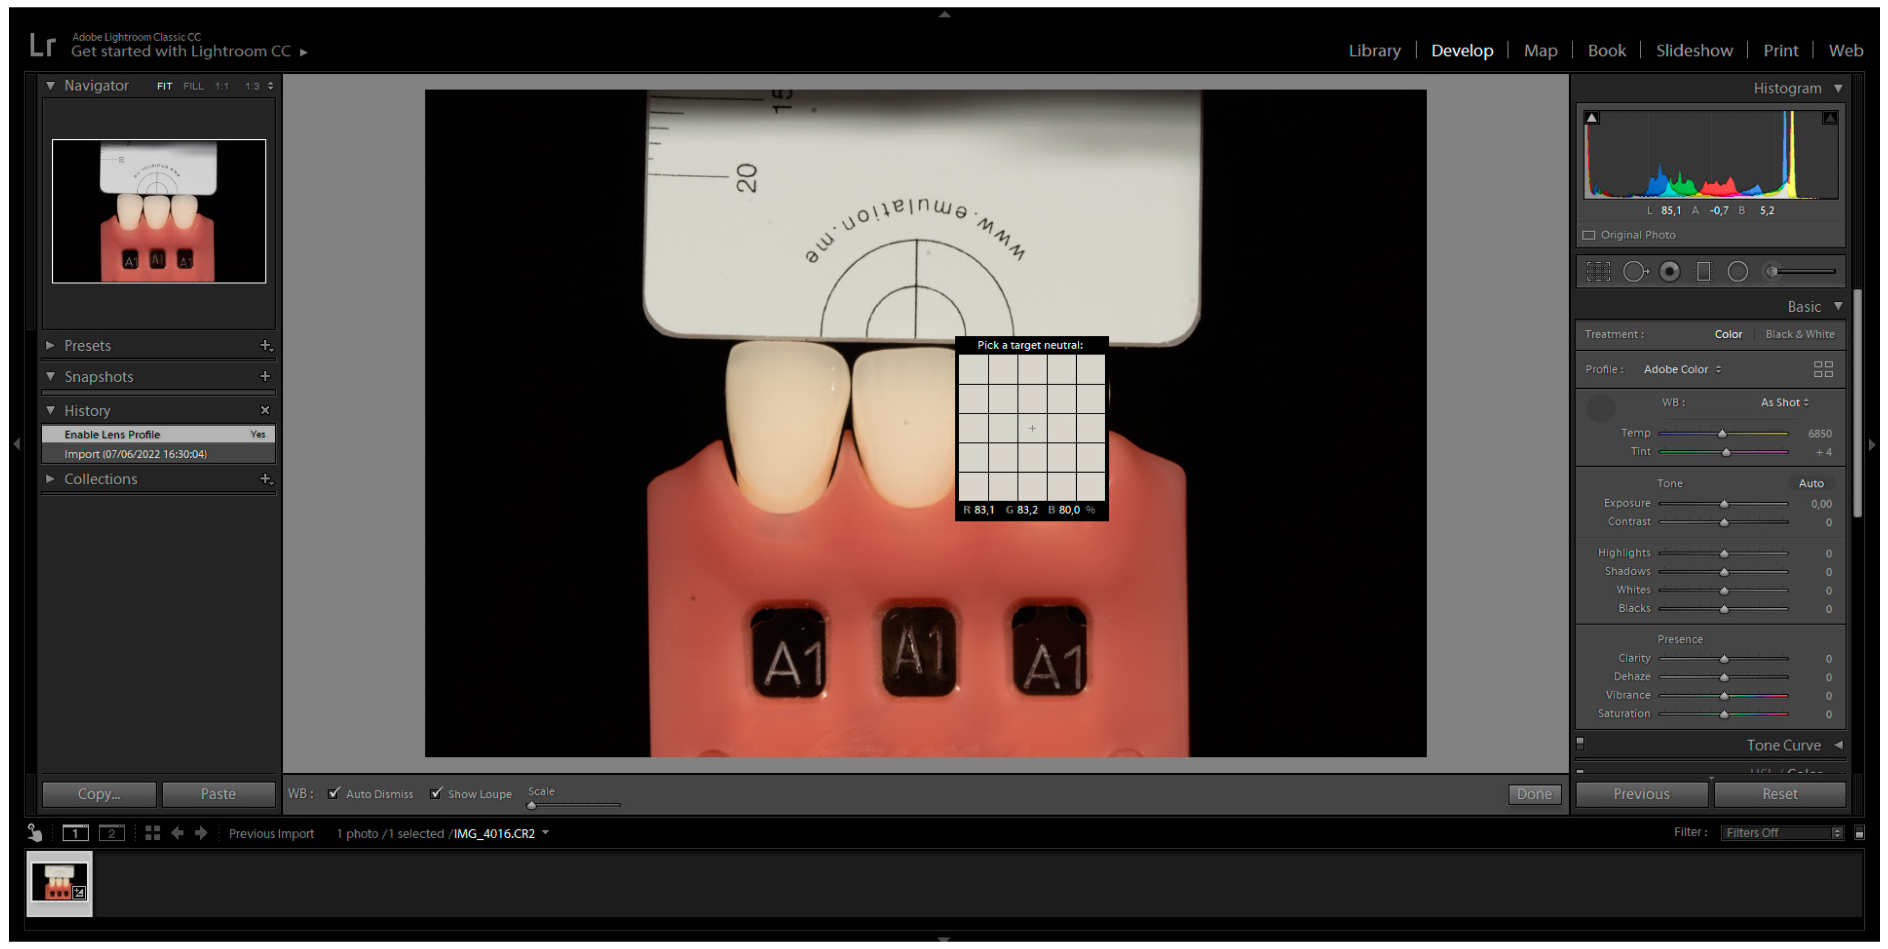Open the Print module

tap(1779, 51)
